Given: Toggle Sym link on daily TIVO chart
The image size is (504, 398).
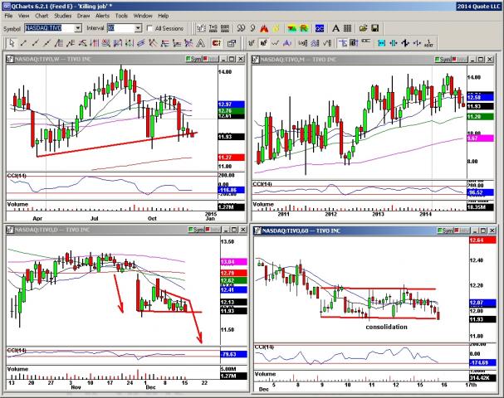Looking at the screenshot, I should point(196,230).
